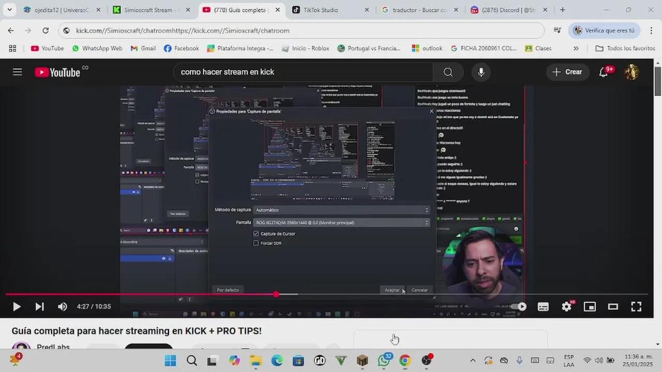Open Windows taskbar search
This screenshot has height=372, width=662.
(192, 360)
